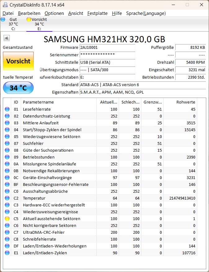Click the Drehzahl value 5400 RPM
This screenshot has height=272, width=209.
[x=190, y=62]
